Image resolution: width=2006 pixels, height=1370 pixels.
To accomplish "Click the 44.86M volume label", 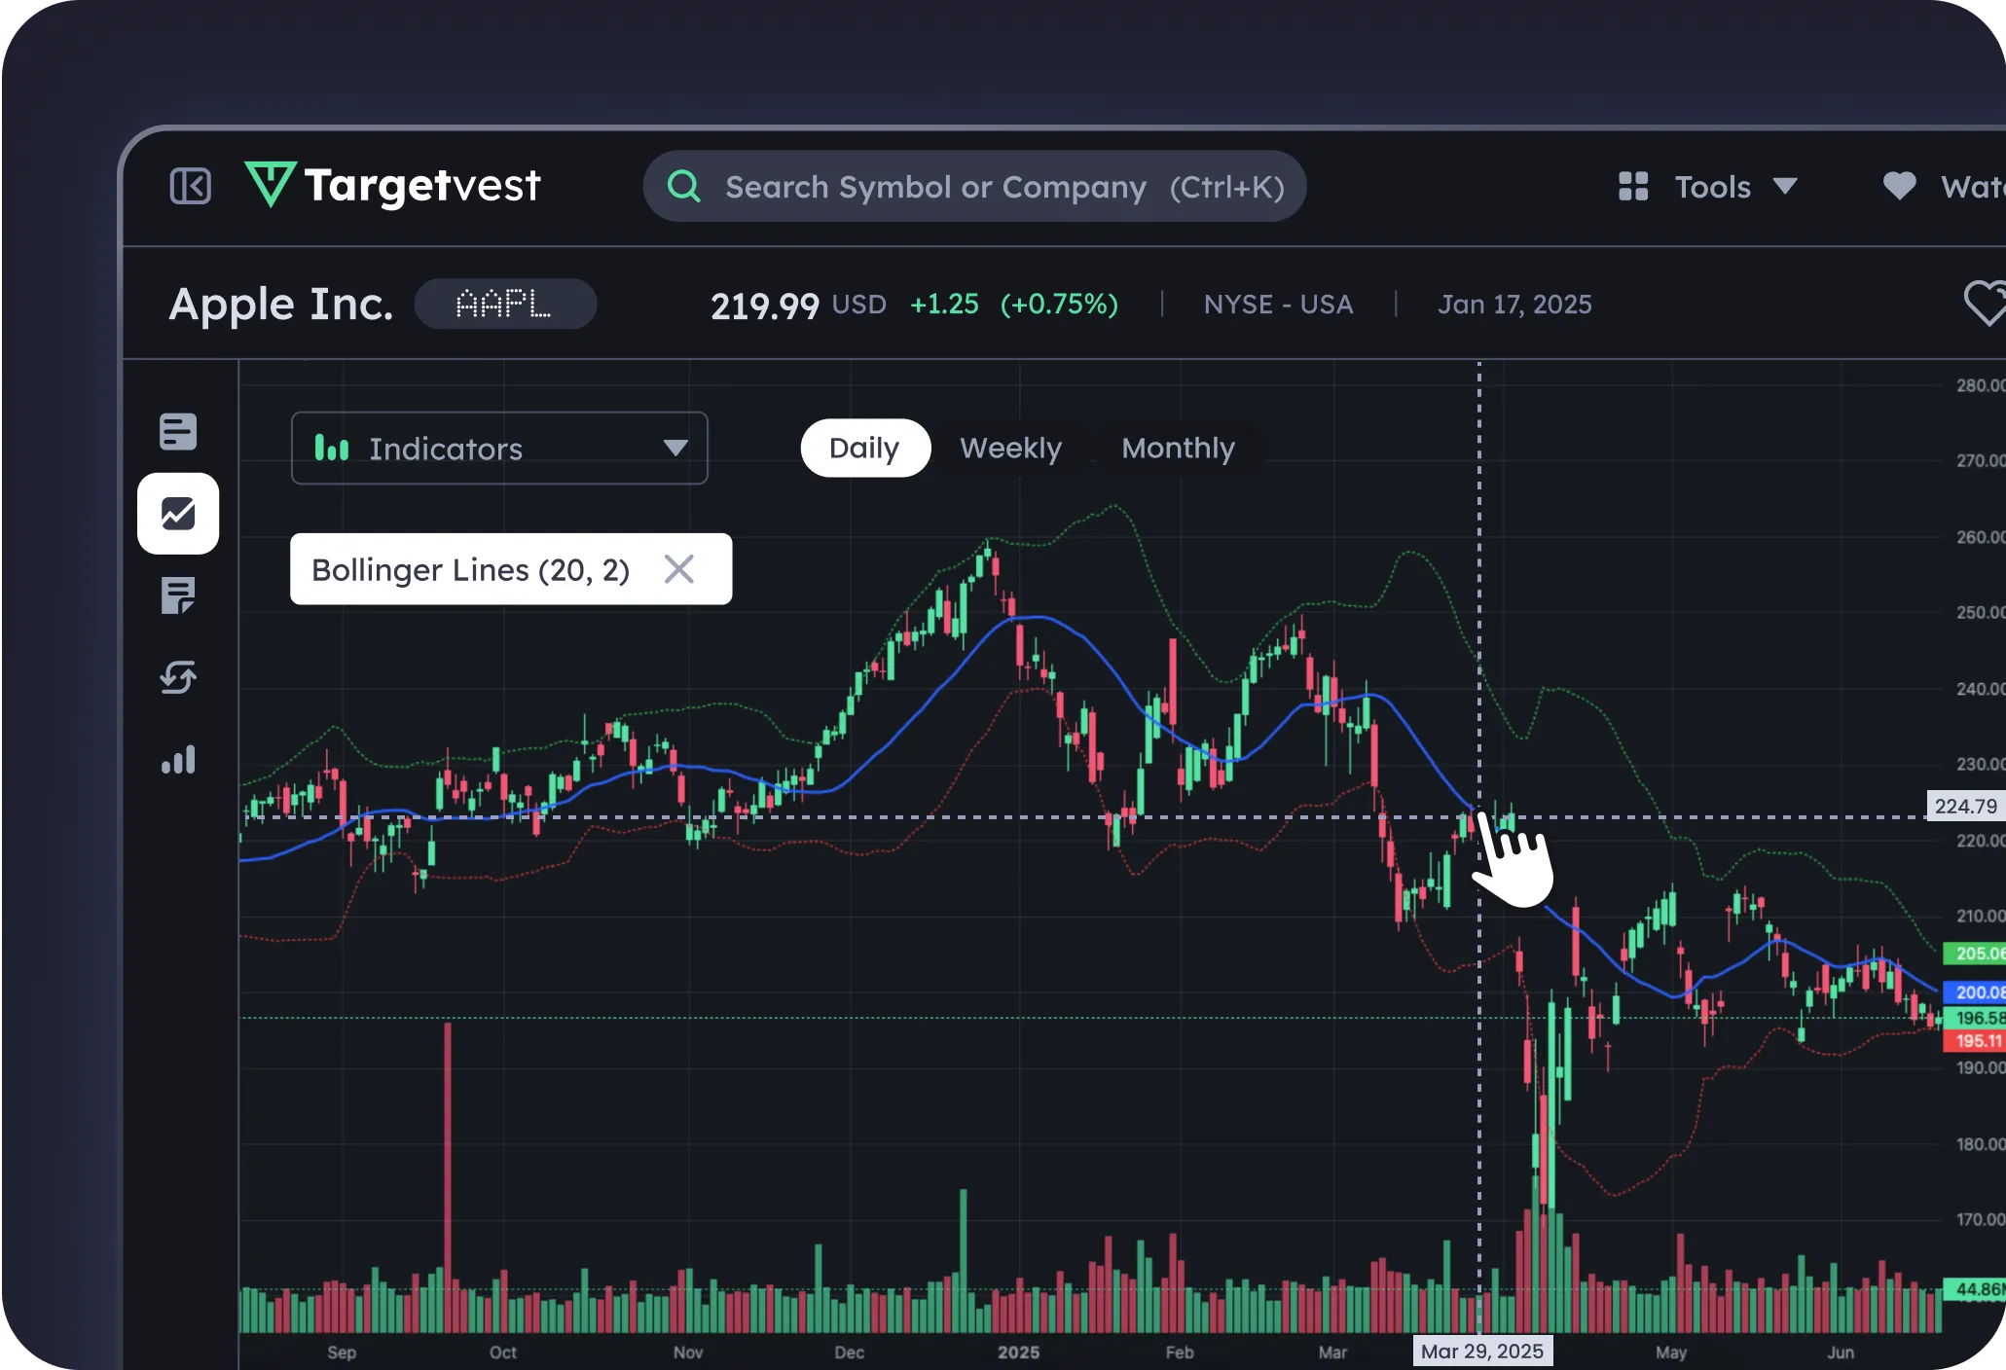I will coord(1975,1289).
